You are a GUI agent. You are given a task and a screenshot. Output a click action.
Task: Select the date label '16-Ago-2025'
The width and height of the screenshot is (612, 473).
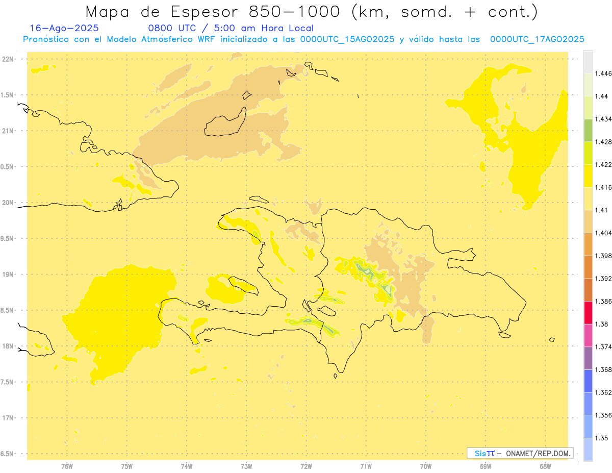[64, 29]
